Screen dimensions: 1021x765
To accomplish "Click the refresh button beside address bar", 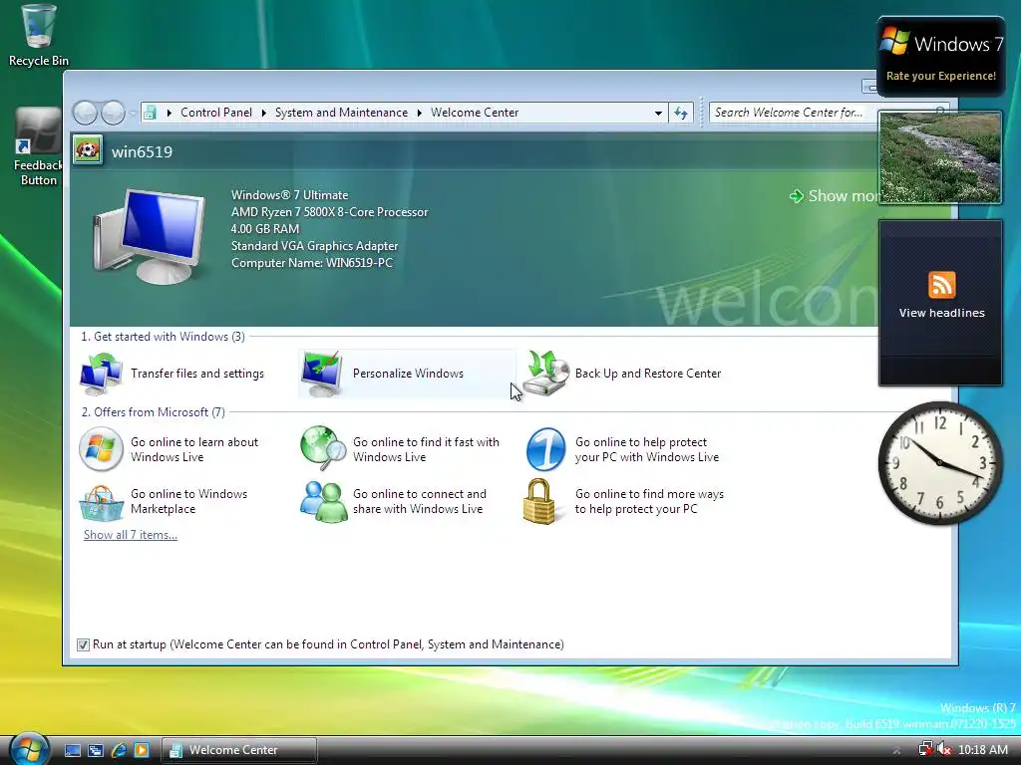I will pyautogui.click(x=681, y=113).
